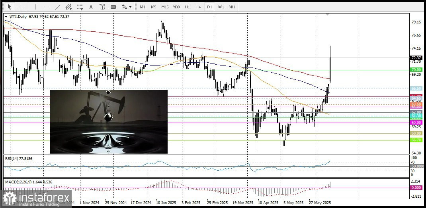Activate the crosshair tool
The image size is (426, 208).
[21, 7]
